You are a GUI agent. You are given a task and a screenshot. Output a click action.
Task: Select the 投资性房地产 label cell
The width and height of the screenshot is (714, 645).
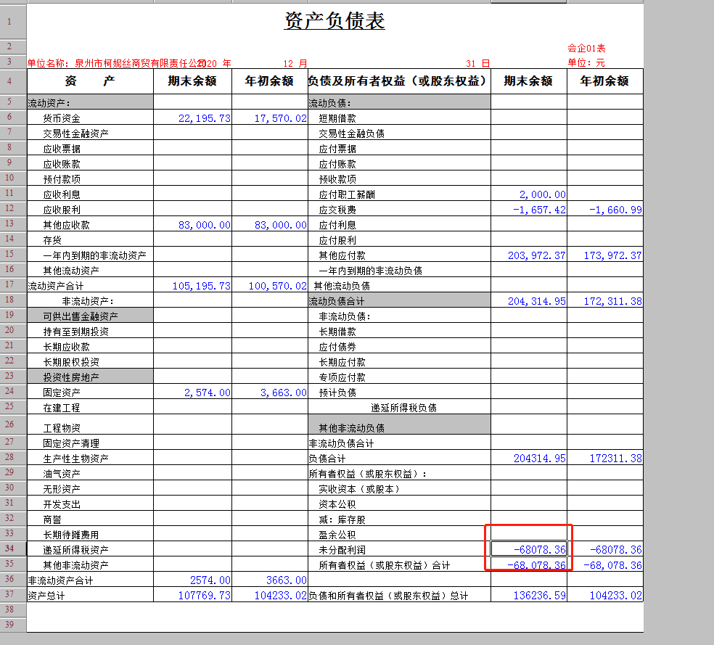point(90,377)
